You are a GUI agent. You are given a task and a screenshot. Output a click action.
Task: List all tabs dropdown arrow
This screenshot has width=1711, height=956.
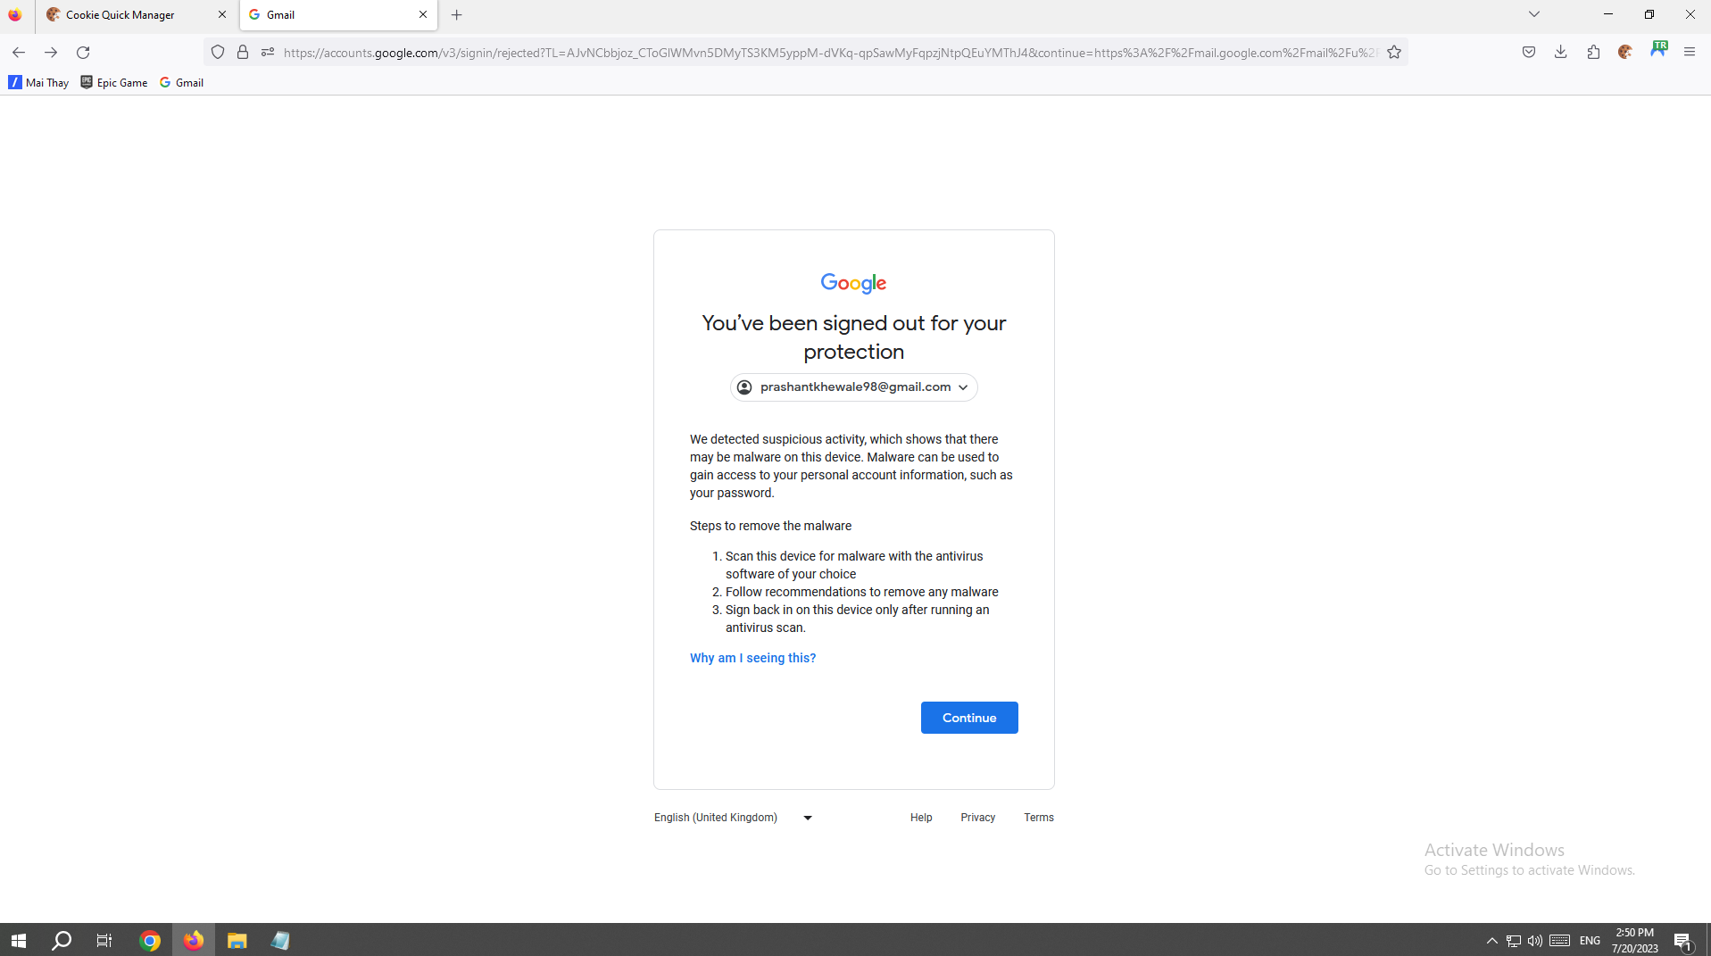1534,14
